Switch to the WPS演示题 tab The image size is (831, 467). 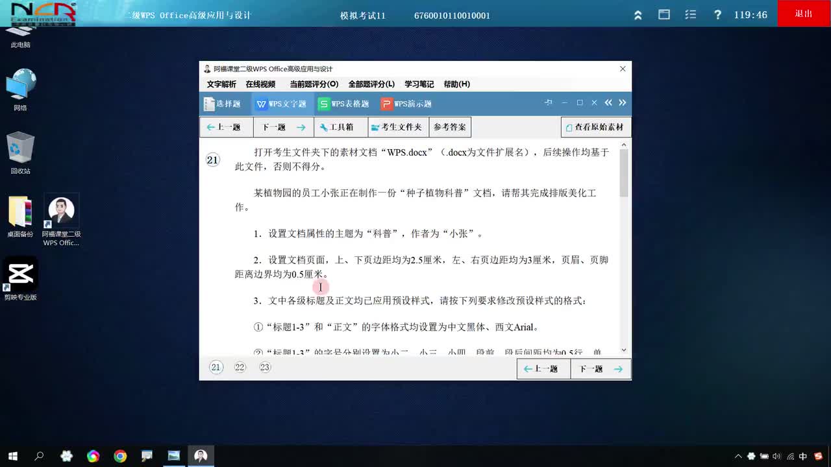click(x=406, y=104)
